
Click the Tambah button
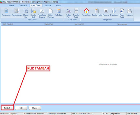click(7, 108)
